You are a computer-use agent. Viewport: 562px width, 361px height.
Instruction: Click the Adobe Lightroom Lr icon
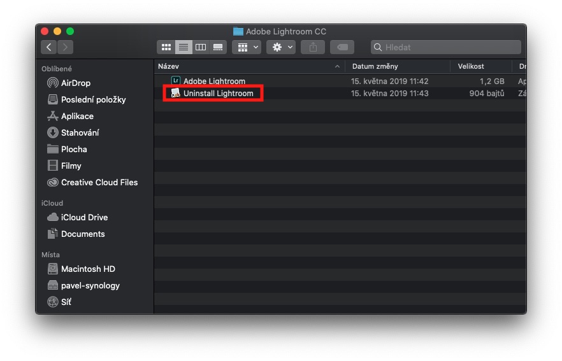coord(176,81)
